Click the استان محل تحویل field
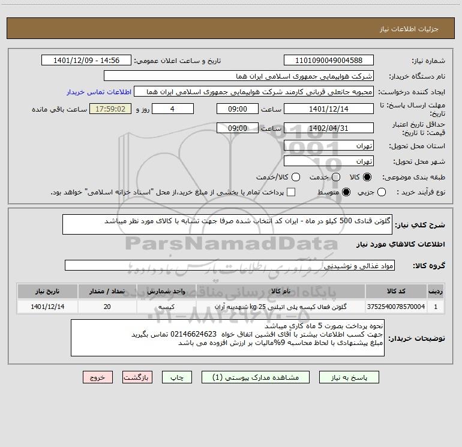 329,145
